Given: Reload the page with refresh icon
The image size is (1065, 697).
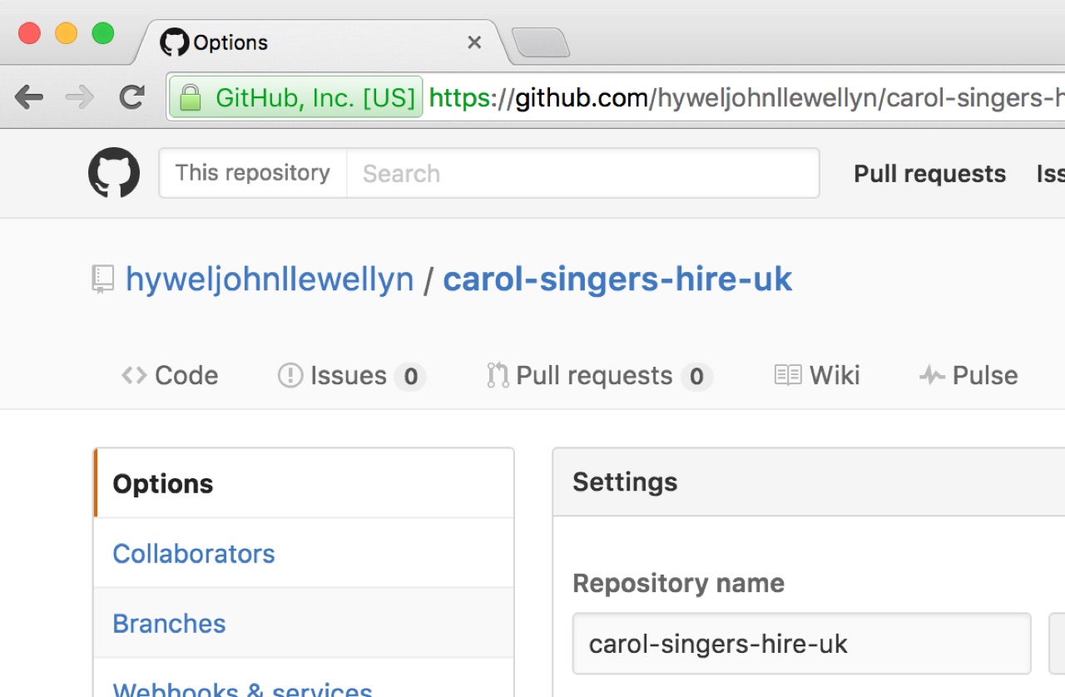Looking at the screenshot, I should click(x=131, y=98).
